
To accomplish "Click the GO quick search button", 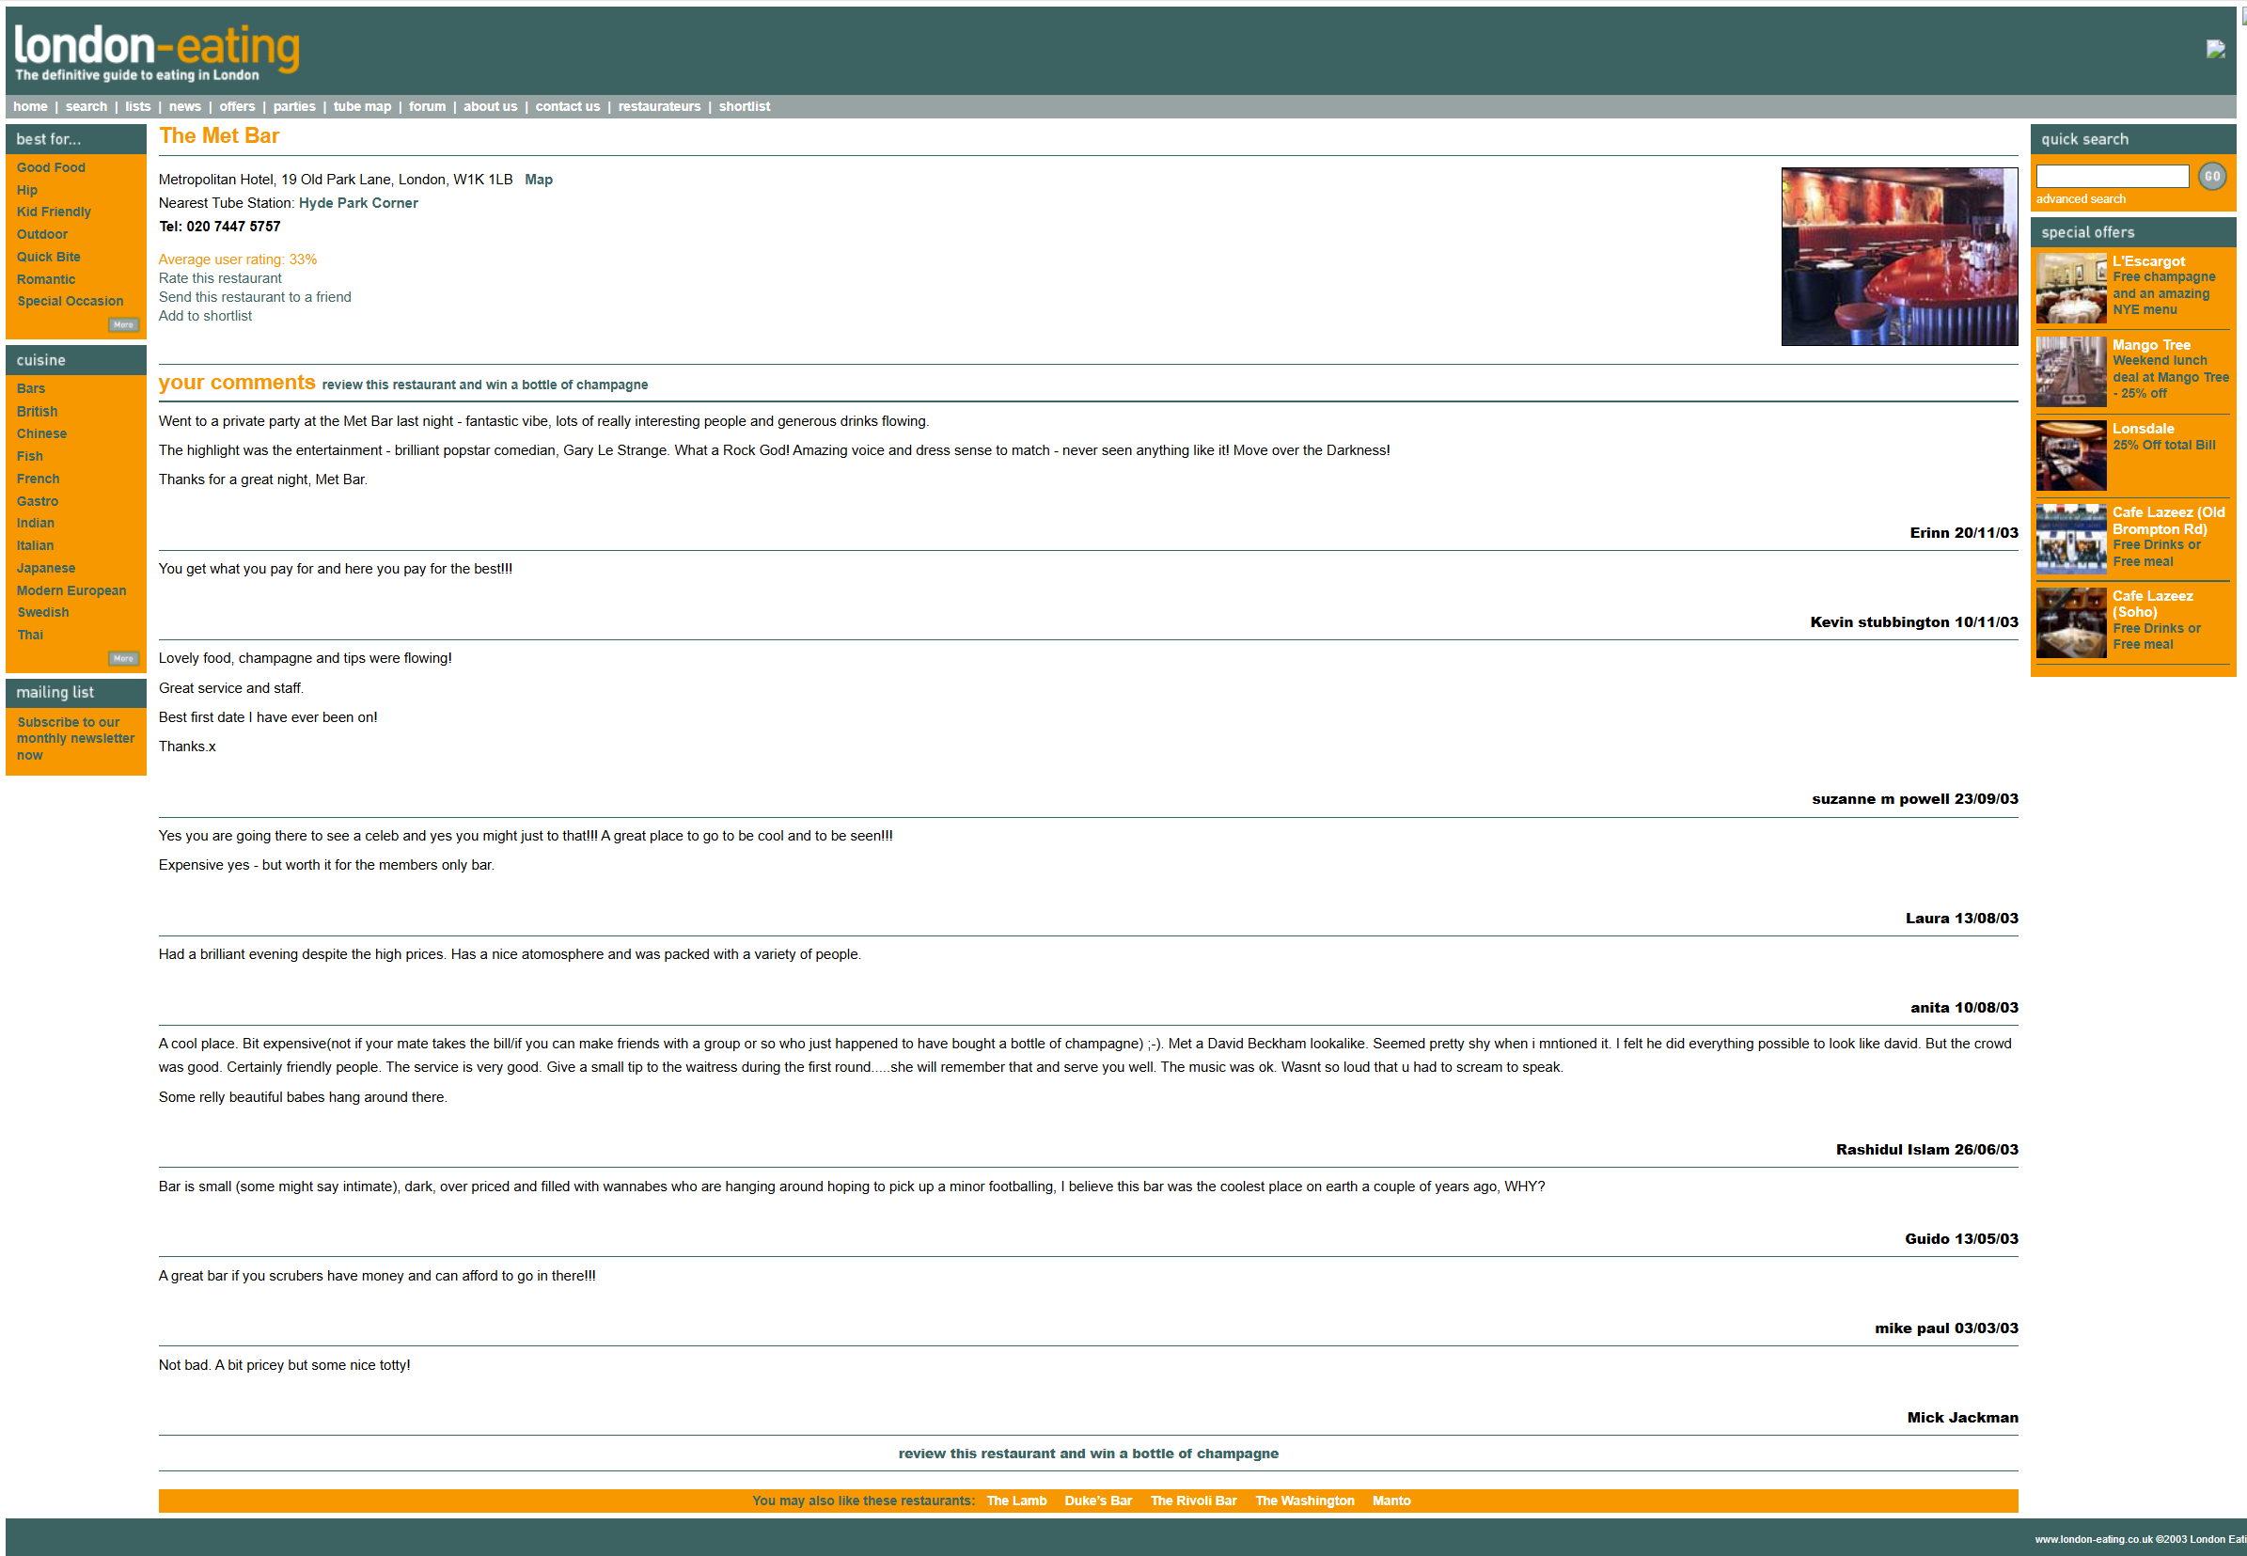I will (2212, 177).
